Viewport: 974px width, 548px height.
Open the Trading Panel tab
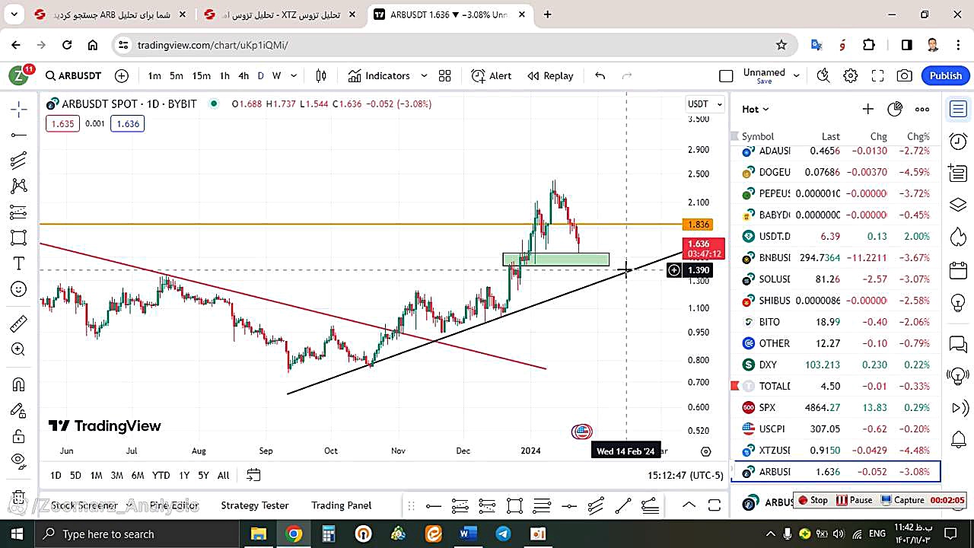point(342,505)
